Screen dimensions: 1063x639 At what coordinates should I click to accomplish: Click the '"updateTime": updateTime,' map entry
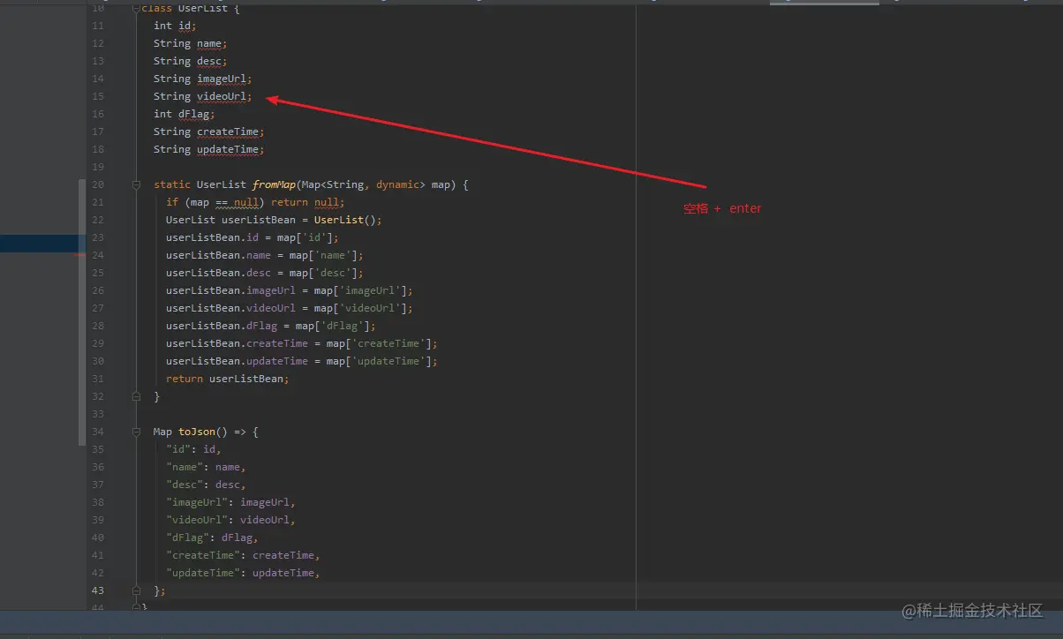tap(243, 573)
